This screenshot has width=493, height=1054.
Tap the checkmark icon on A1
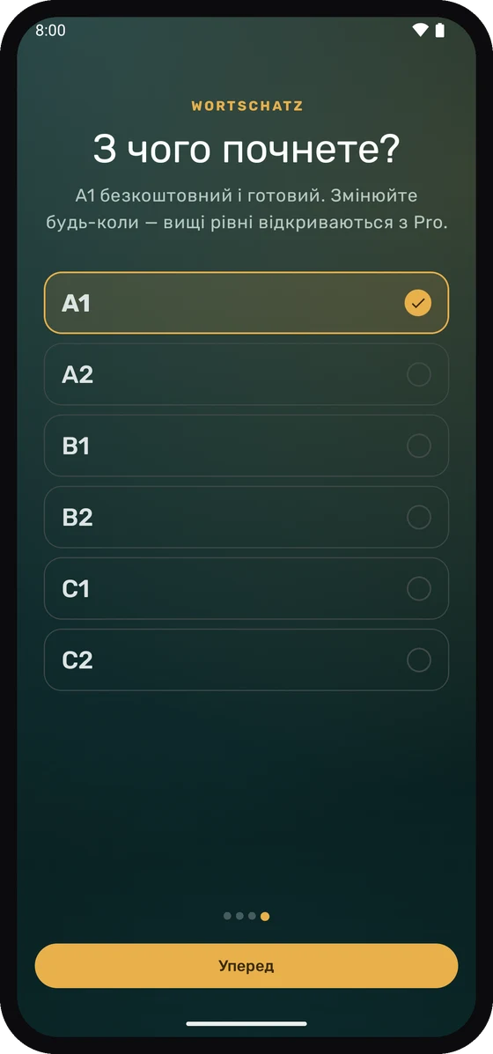tap(418, 303)
